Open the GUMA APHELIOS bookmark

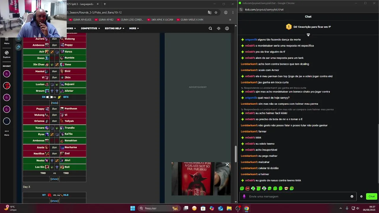[80, 20]
